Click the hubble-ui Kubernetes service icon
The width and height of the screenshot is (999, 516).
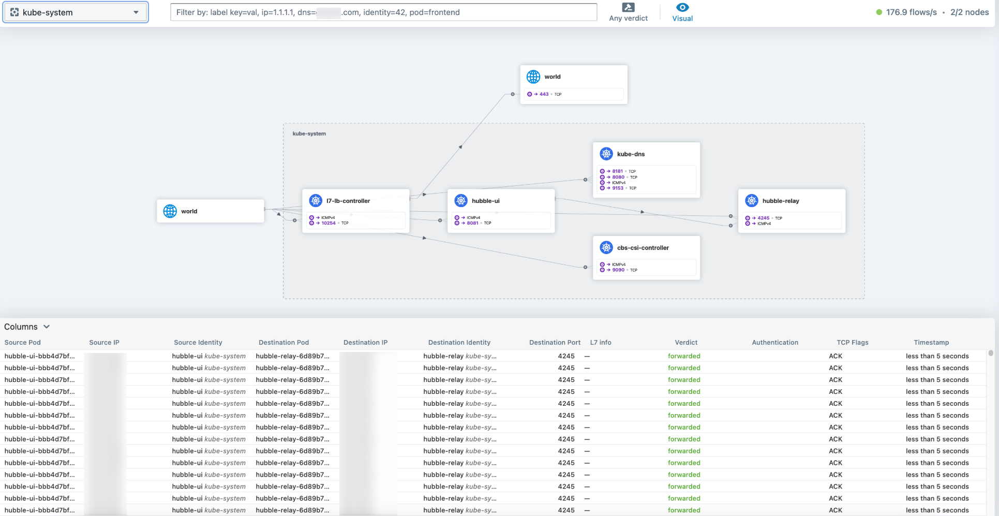pos(461,201)
